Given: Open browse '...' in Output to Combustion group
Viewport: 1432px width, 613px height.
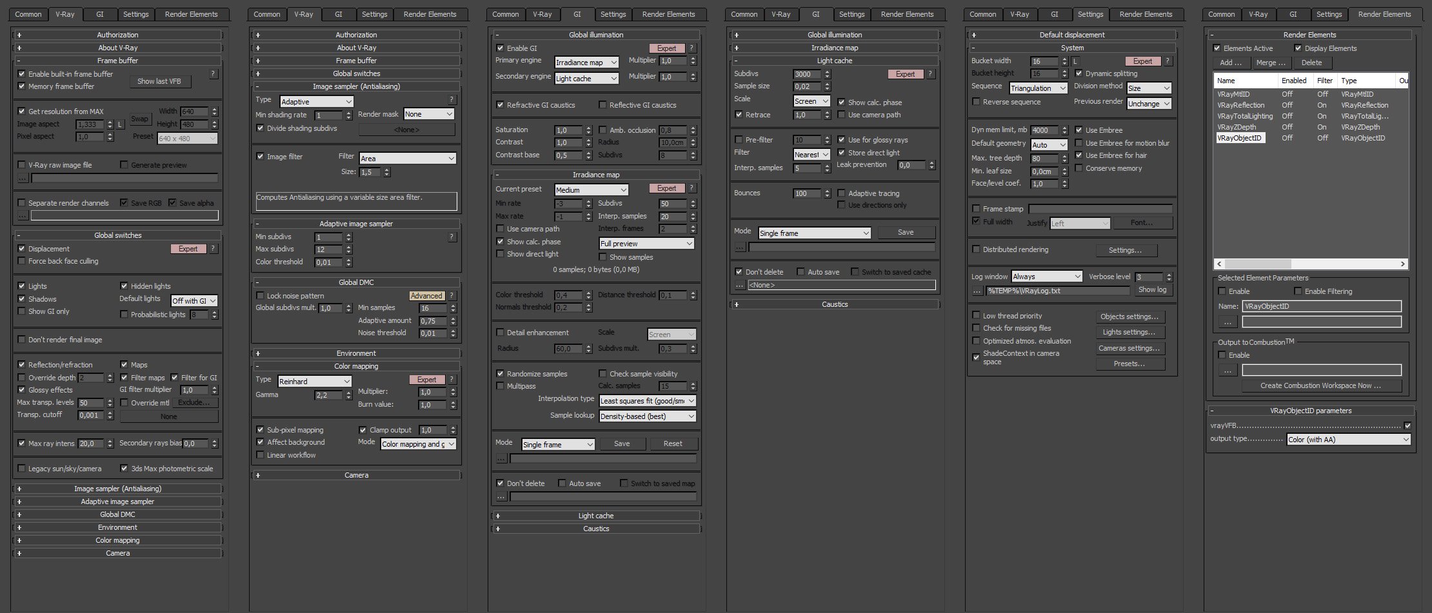Looking at the screenshot, I should 1228,371.
